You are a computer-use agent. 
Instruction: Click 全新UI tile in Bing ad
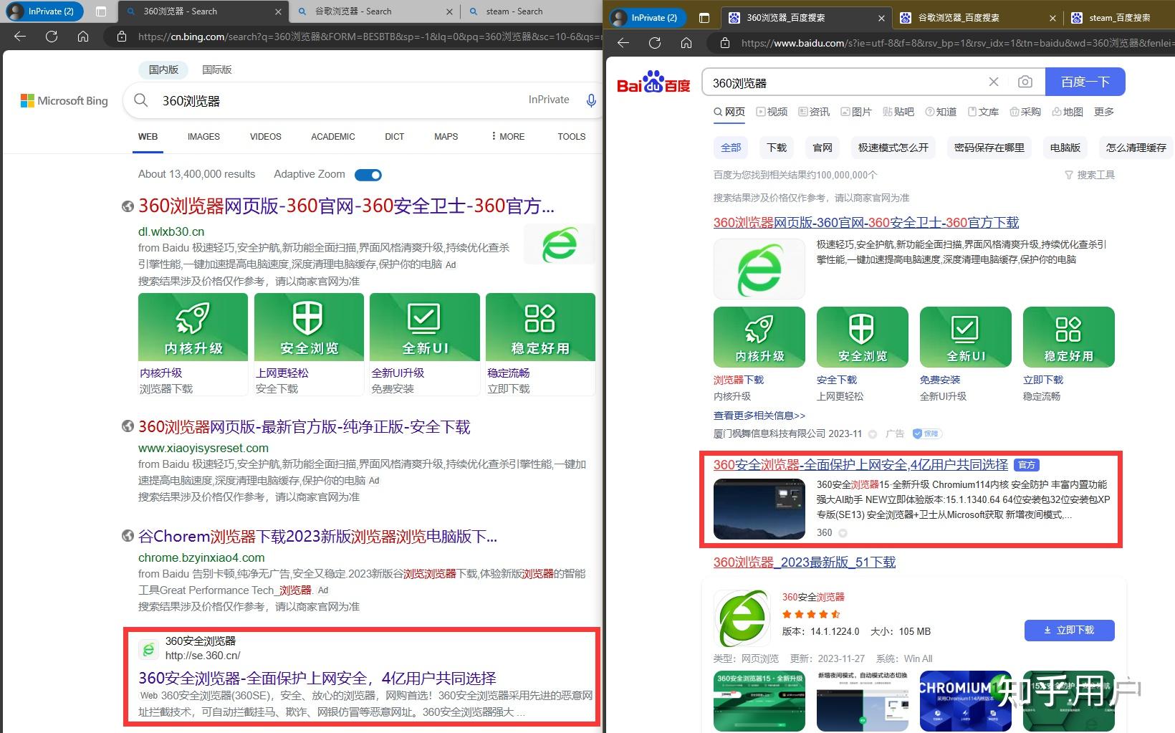425,327
